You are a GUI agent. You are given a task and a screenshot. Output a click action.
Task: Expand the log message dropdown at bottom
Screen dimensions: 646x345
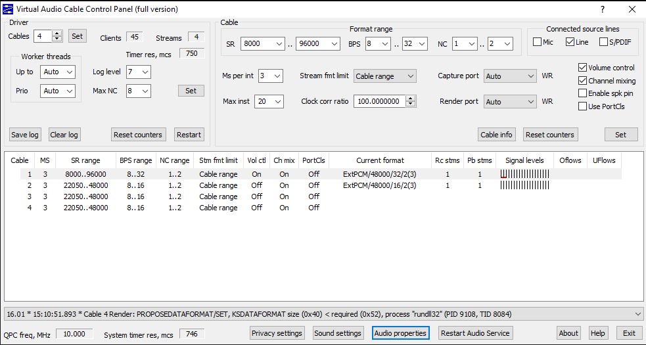pos(635,314)
